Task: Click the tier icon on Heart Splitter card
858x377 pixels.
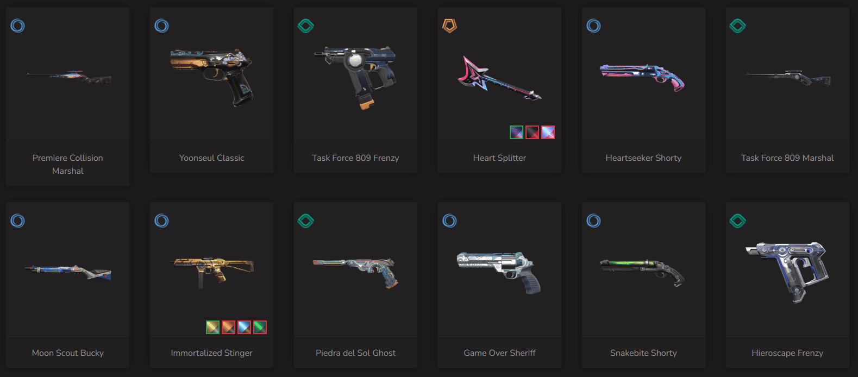Action: (449, 26)
